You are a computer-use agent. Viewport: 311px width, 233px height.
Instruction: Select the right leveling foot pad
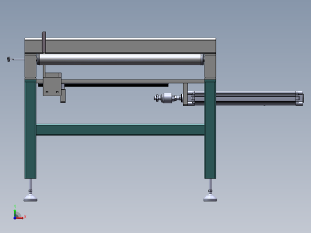210,198
